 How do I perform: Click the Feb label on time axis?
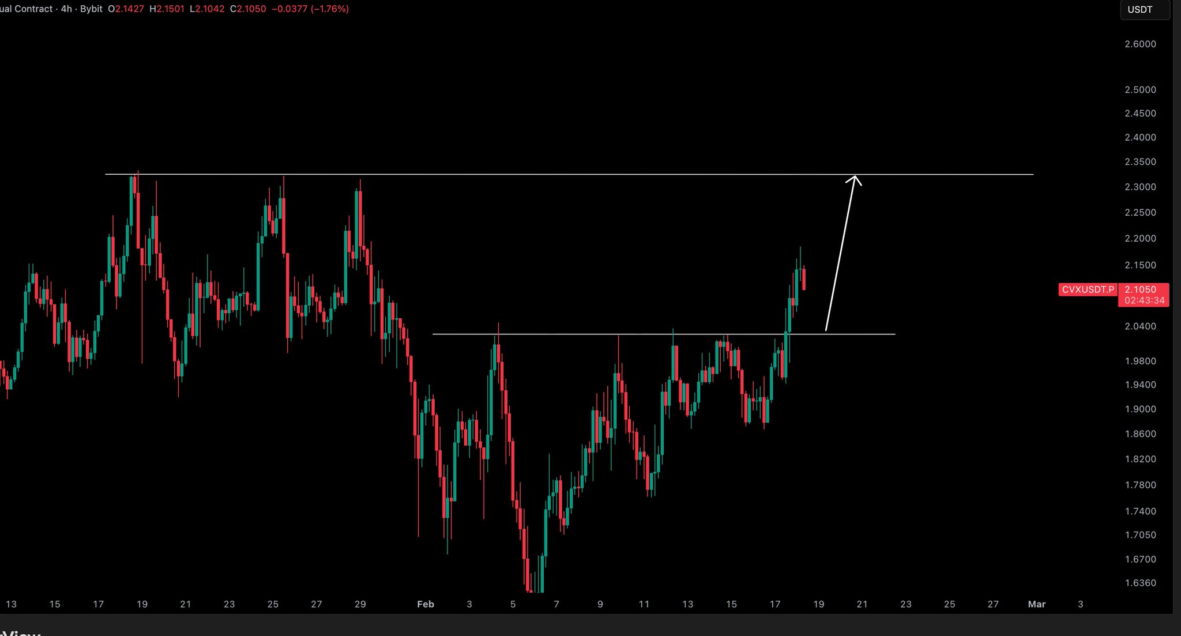click(x=425, y=604)
